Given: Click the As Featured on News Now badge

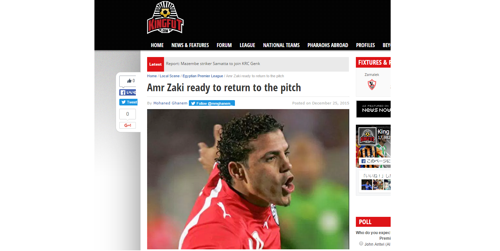Looking at the screenshot, I should click(373, 109).
